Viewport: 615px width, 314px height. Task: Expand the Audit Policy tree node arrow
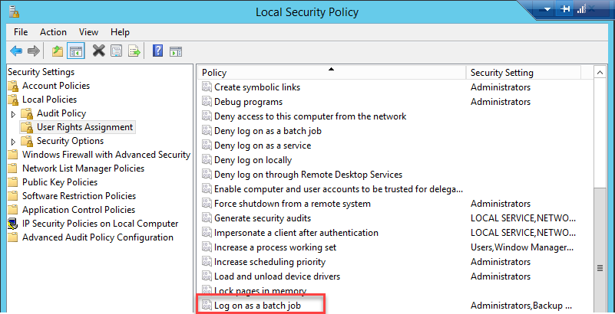pos(13,113)
